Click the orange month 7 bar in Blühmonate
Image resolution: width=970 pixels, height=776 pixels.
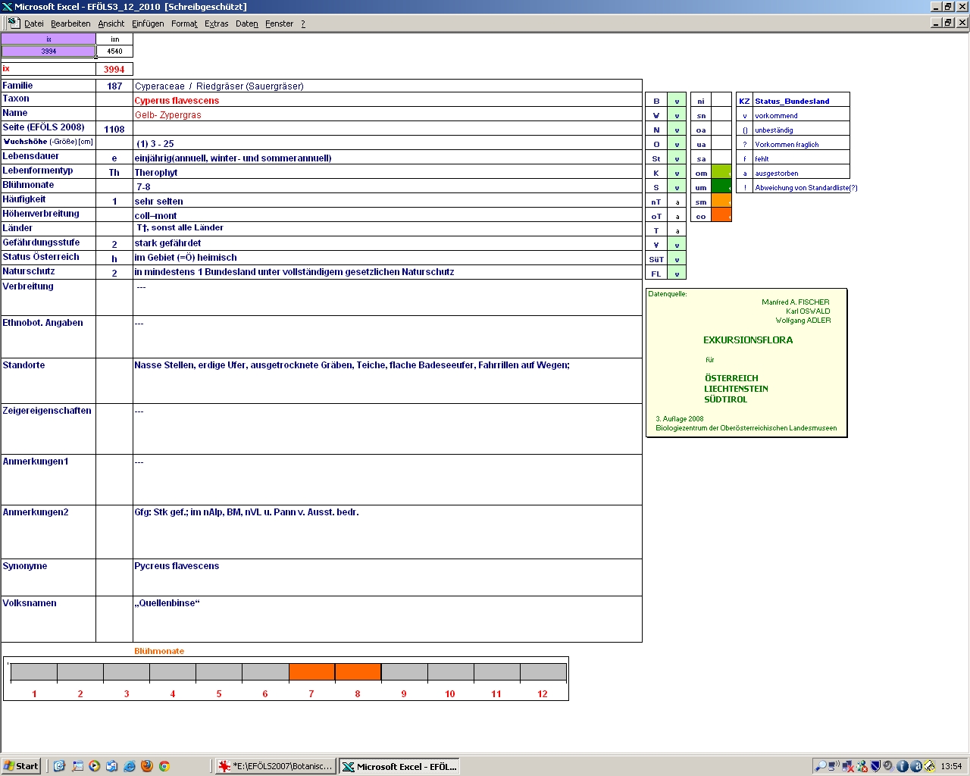[x=311, y=672]
